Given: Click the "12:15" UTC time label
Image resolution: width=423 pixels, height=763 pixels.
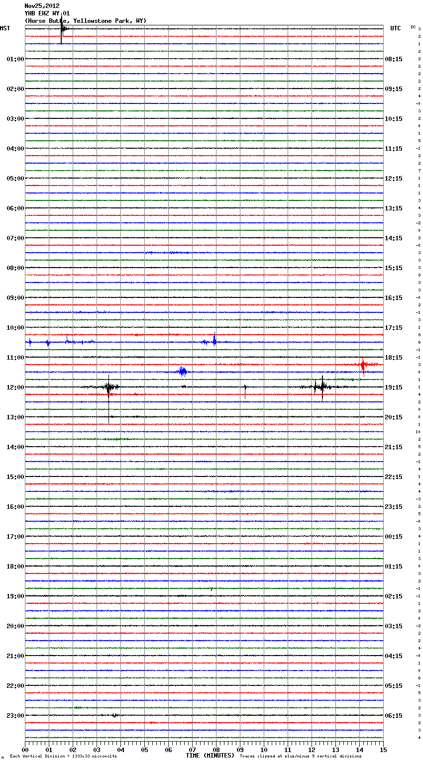Looking at the screenshot, I should [394, 179].
